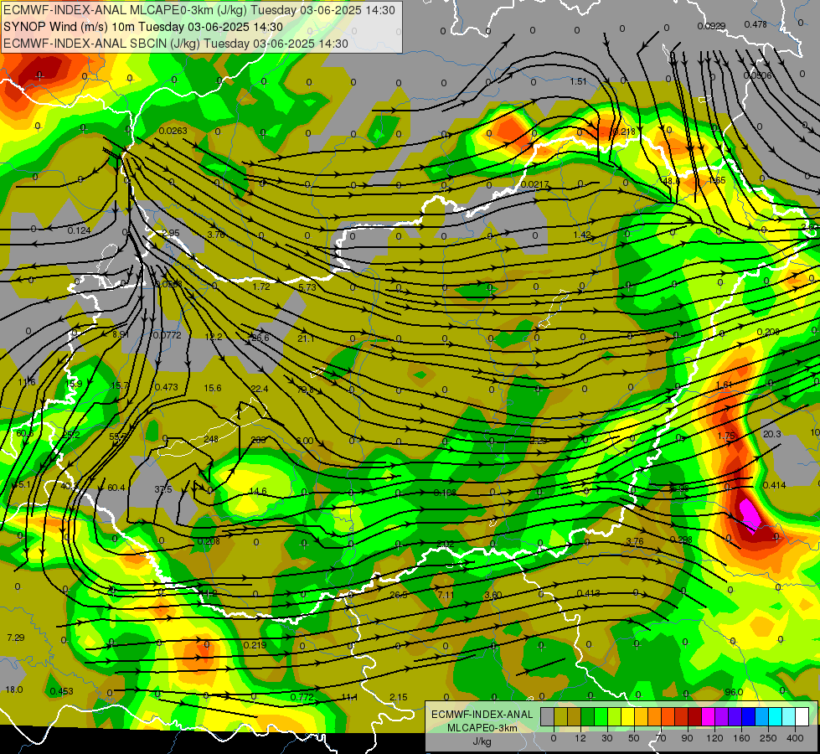Click the sky blue legend swatch
The width and height of the screenshot is (820, 754).
pyautogui.click(x=762, y=716)
